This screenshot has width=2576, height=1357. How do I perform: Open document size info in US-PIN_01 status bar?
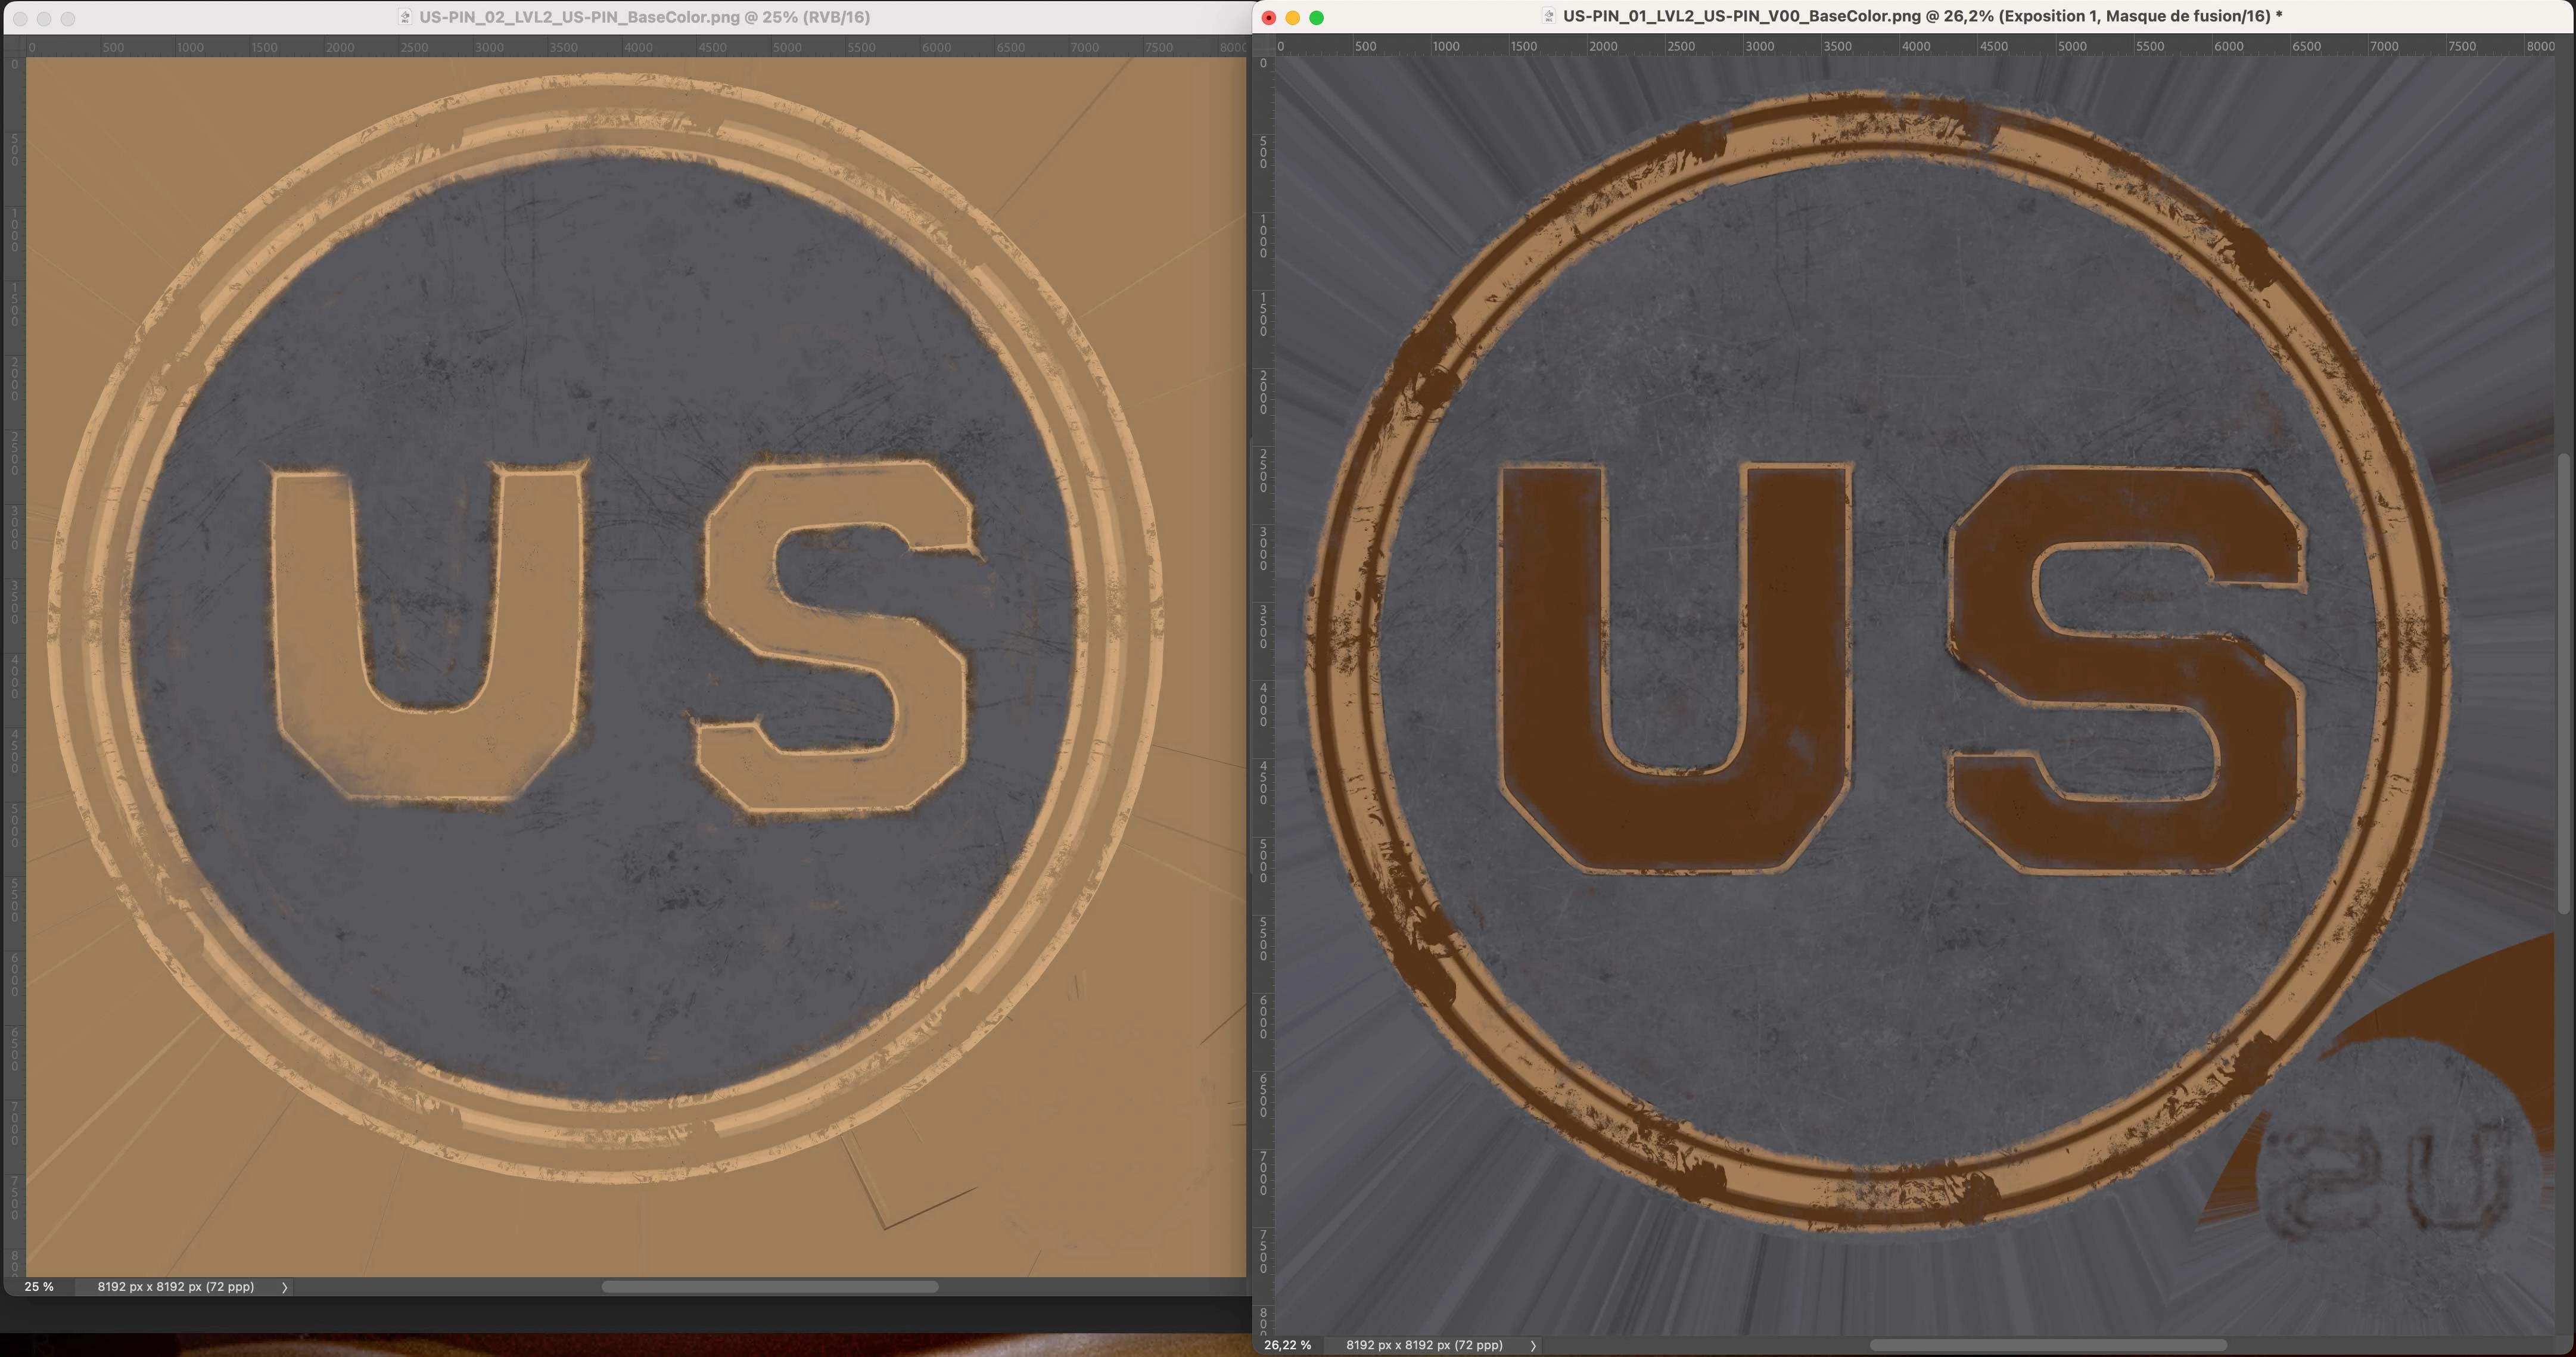coord(1424,1345)
